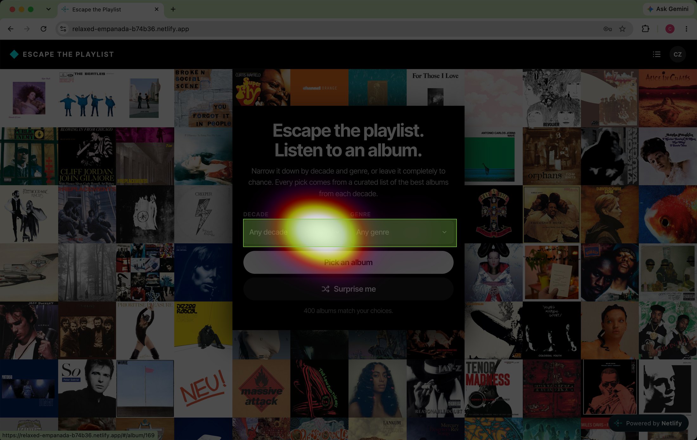Open Chrome three-dot menu

tap(686, 29)
